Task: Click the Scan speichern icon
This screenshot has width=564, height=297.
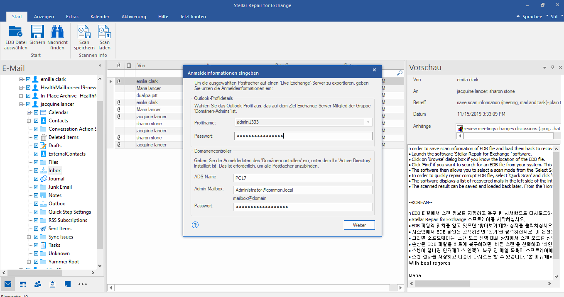Action: [84, 32]
